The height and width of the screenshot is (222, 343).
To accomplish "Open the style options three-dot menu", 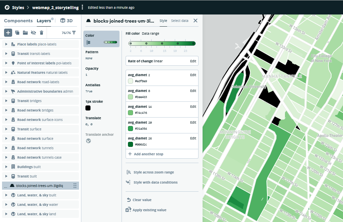I will point(82,7).
